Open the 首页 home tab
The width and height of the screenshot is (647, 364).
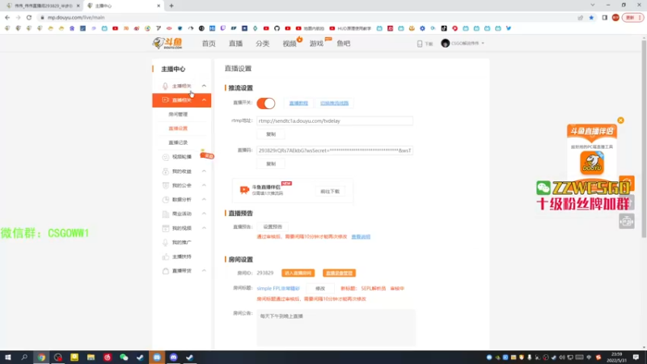[209, 44]
